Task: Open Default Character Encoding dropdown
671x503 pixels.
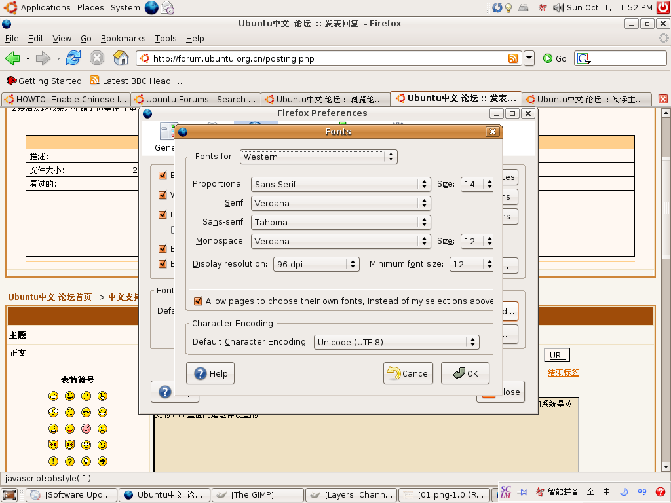Action: point(396,342)
